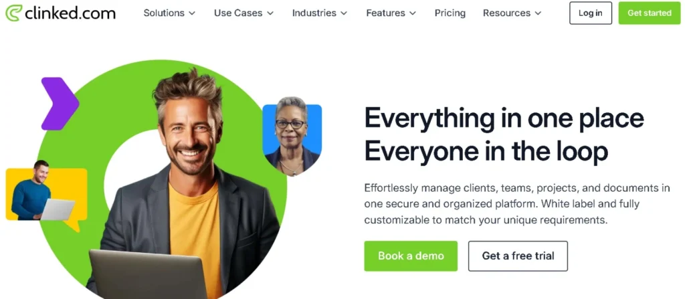Click the clinked.com wordmark text
Image resolution: width=685 pixels, height=299 pixels.
70,13
